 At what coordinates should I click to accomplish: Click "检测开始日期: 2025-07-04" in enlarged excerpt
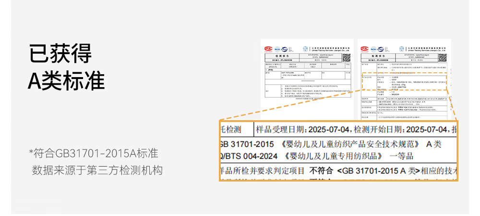[x=400, y=129]
